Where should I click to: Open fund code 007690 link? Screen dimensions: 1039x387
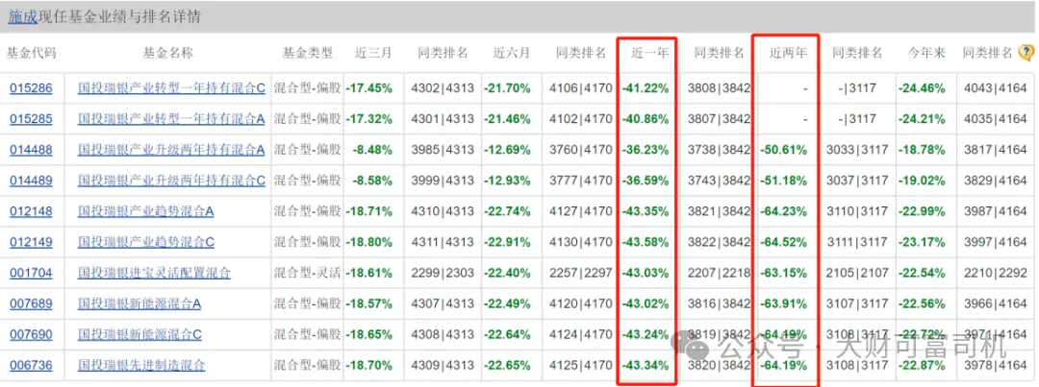(x=31, y=335)
